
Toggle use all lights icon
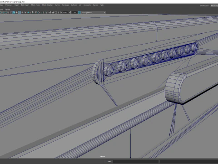point(25,12)
